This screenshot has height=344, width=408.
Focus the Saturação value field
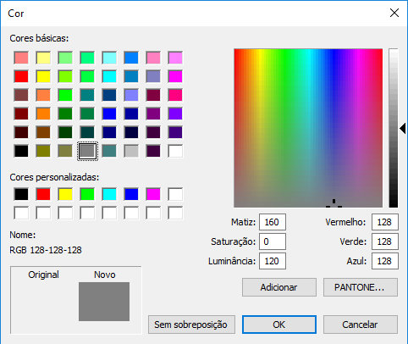(x=273, y=241)
